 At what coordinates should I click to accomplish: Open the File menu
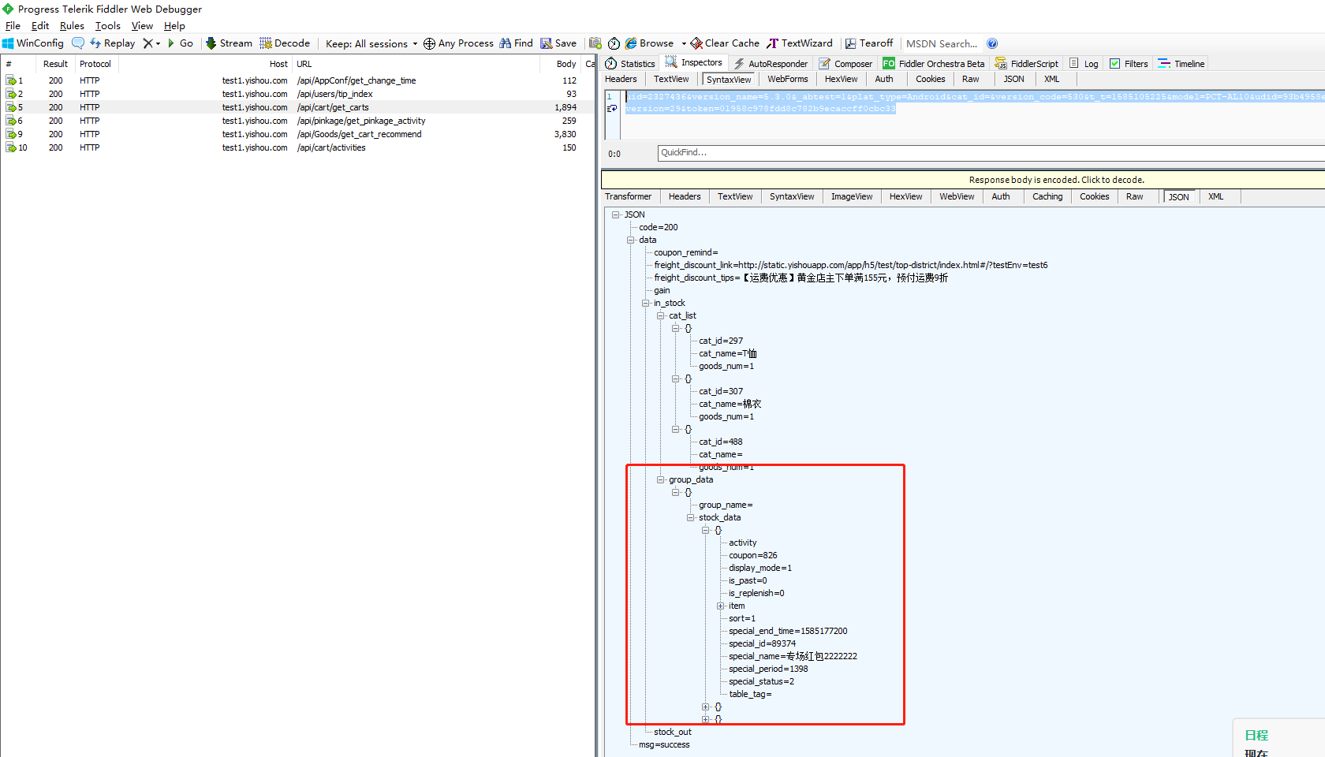tap(13, 25)
